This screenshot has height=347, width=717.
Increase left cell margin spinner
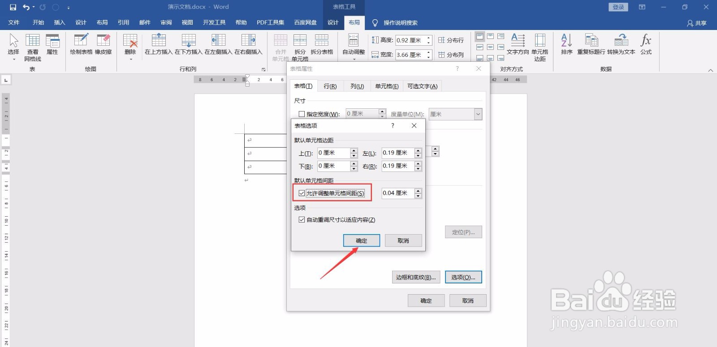click(418, 150)
